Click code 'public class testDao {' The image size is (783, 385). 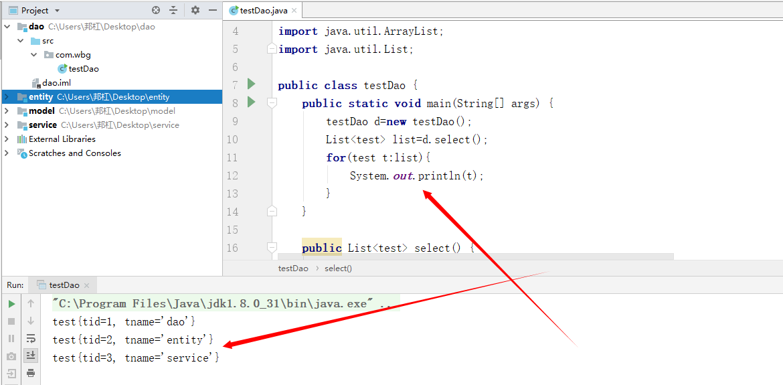click(347, 86)
